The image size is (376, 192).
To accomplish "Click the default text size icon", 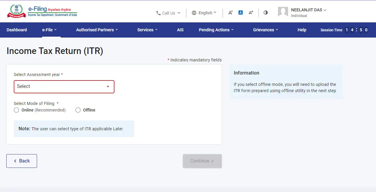I will (x=240, y=12).
